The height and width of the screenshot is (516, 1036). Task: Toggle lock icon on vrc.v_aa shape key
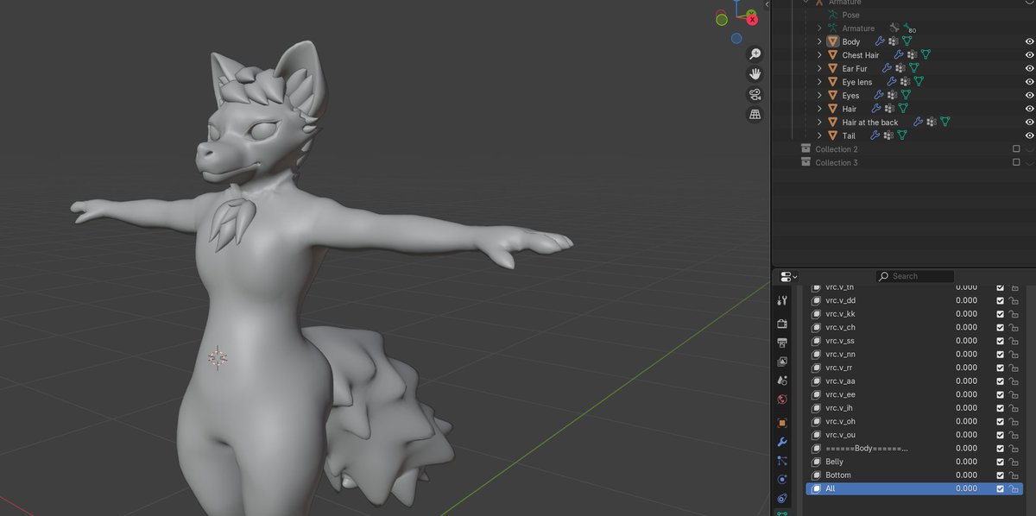coord(1014,381)
